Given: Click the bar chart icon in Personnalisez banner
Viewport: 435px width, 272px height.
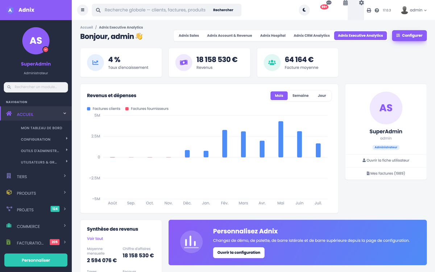Looking at the screenshot, I should click(x=191, y=242).
